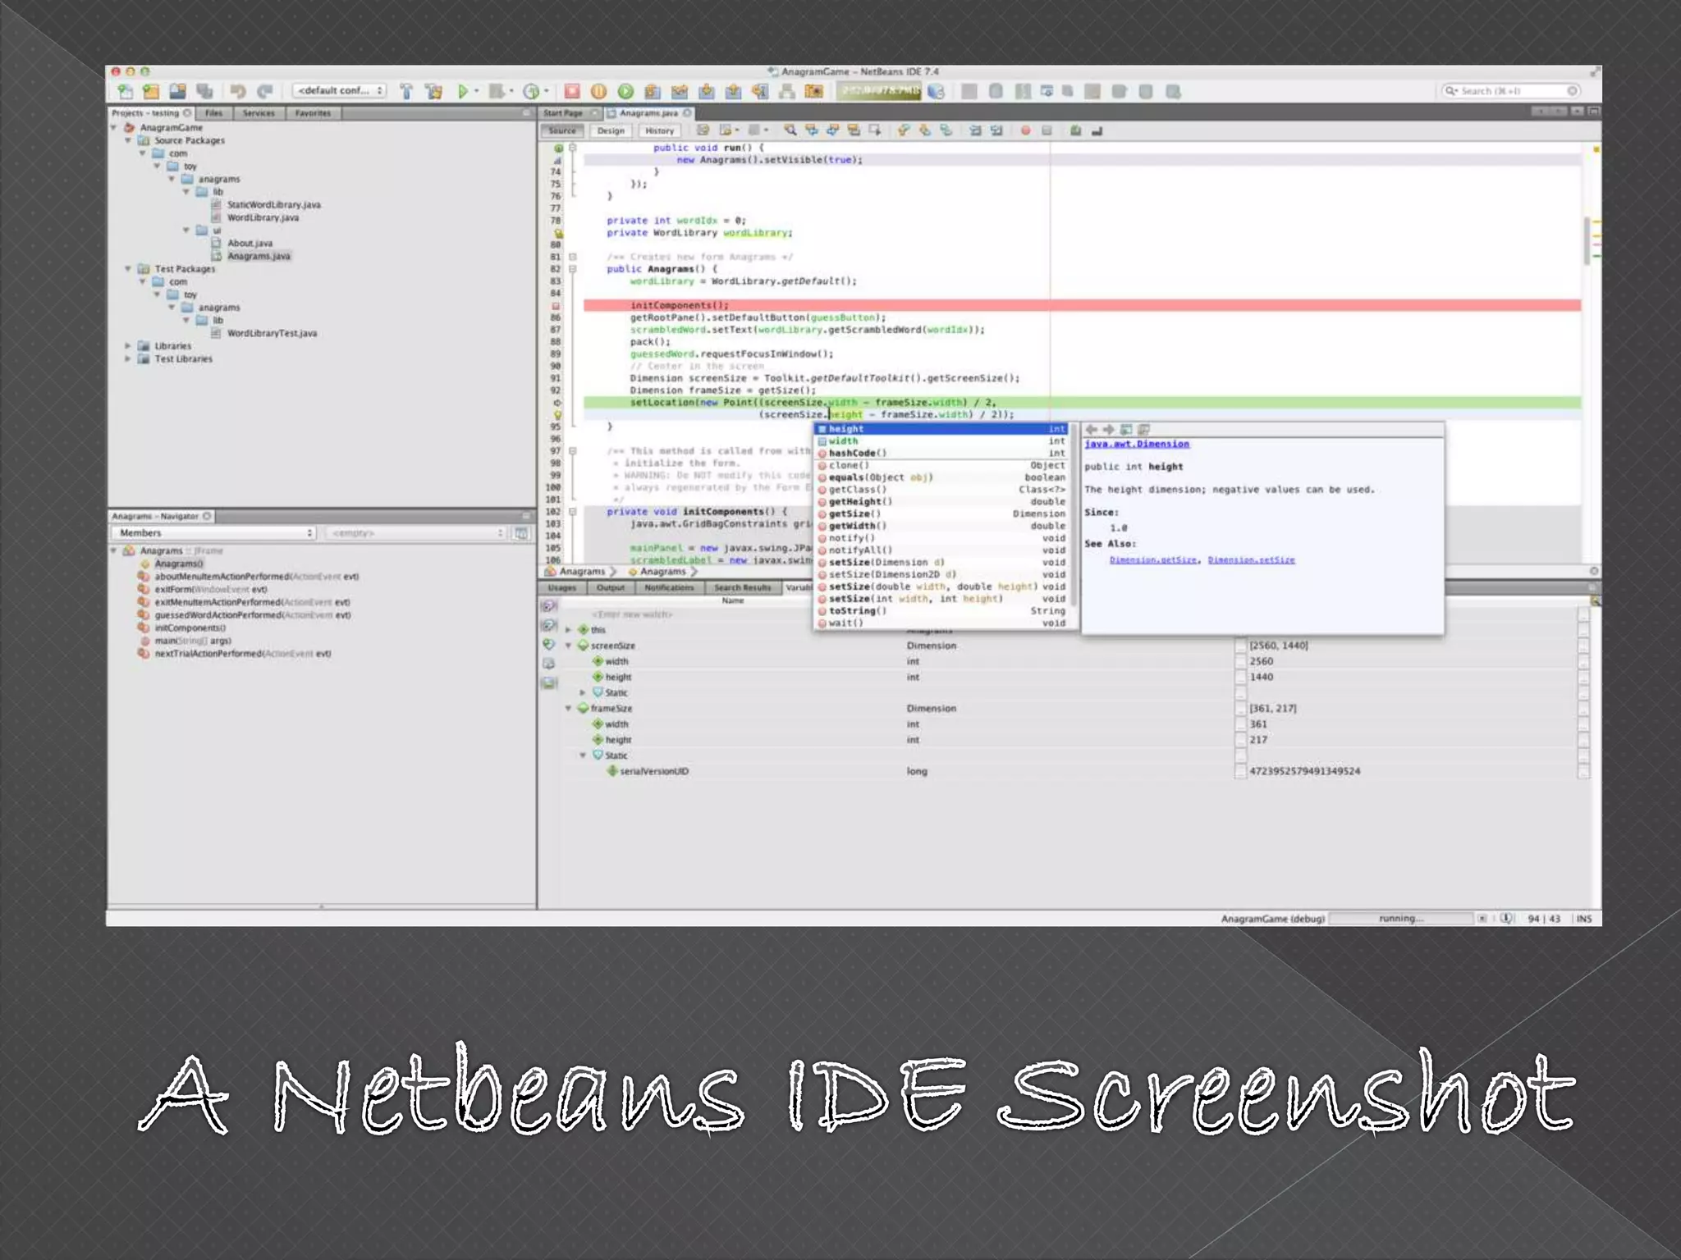Open StaticWordLibrary.java in the Projects tree
Viewport: 1681px width, 1260px height.
pyautogui.click(x=274, y=205)
